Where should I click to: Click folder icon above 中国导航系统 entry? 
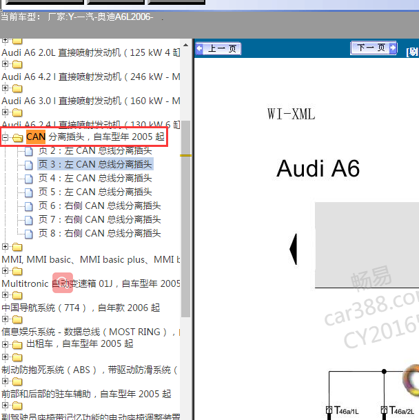[x=17, y=295]
